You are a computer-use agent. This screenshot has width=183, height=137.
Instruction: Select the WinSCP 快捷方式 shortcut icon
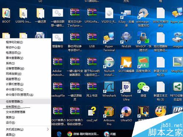coord(143,38)
